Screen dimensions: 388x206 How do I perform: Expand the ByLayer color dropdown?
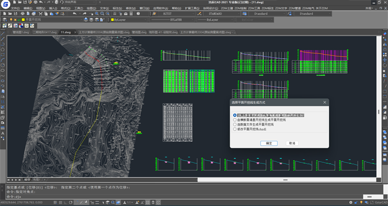tap(129, 19)
